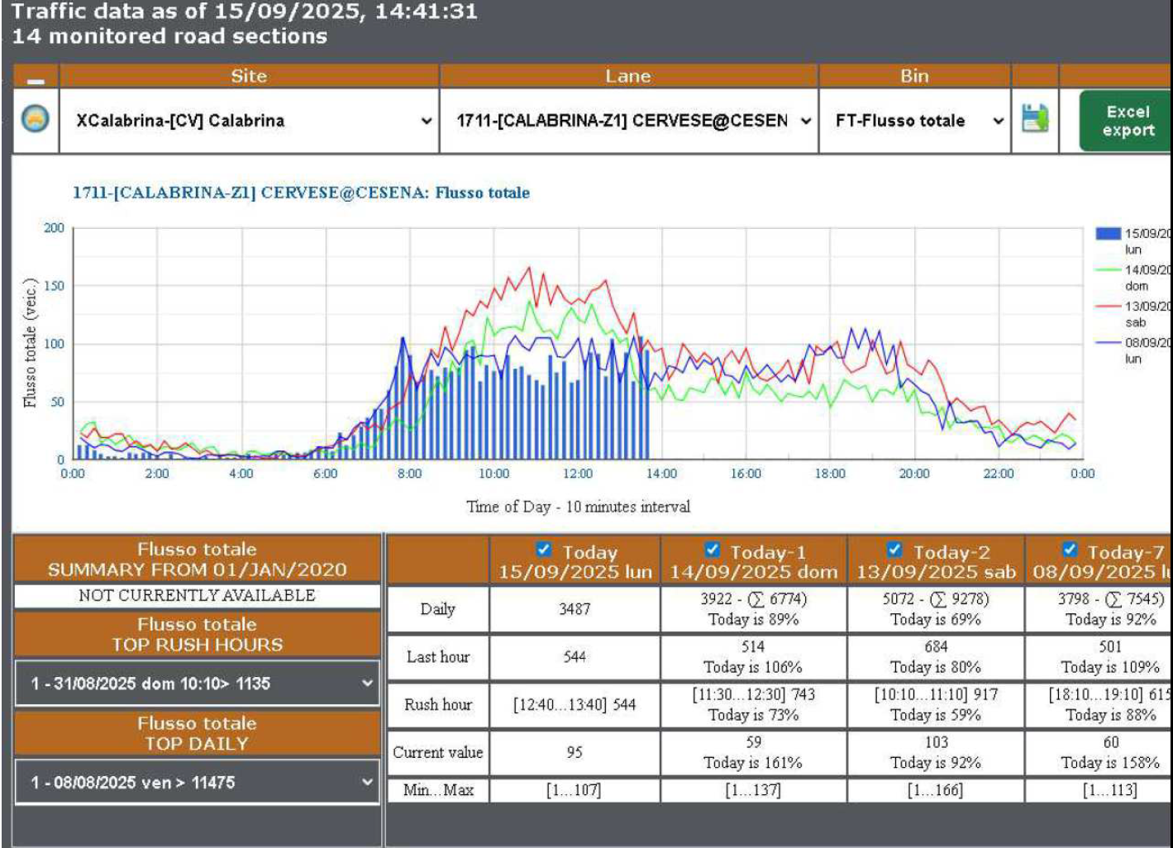Click the blue 15/09 legend swatch
Image resolution: width=1173 pixels, height=848 pixels.
(x=1108, y=233)
